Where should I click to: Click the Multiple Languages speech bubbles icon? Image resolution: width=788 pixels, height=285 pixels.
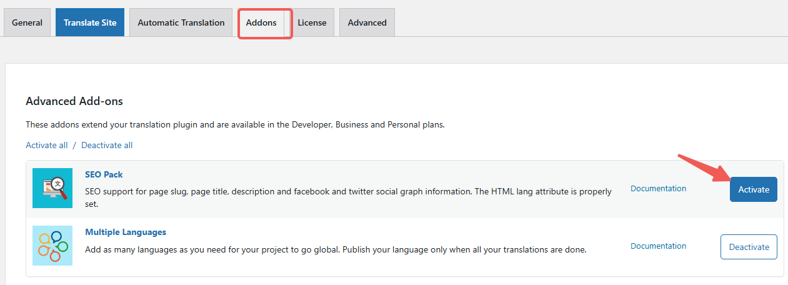(x=52, y=246)
